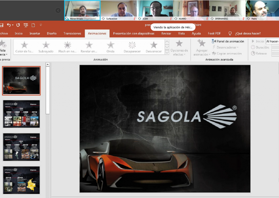Apply the Subrayado animation effect
279x198 pixels.
46,47
